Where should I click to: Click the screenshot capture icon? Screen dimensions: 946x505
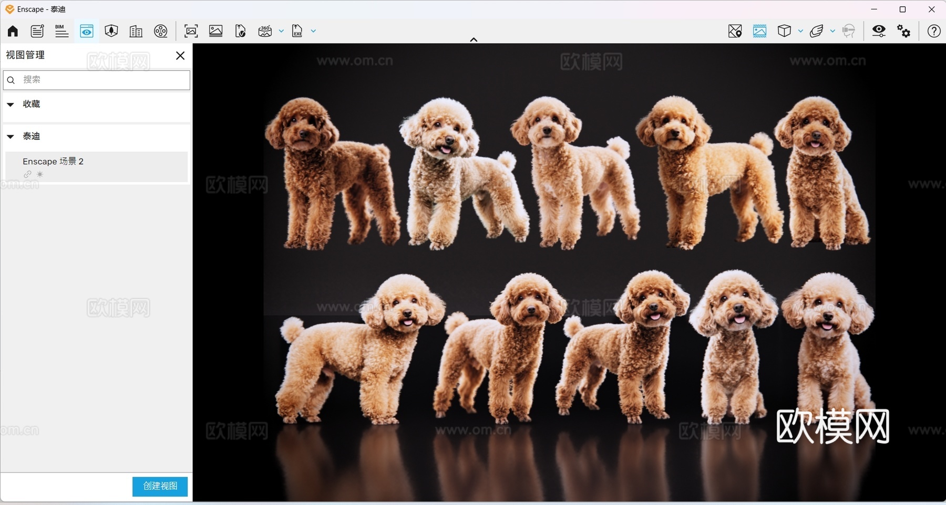pyautogui.click(x=191, y=31)
